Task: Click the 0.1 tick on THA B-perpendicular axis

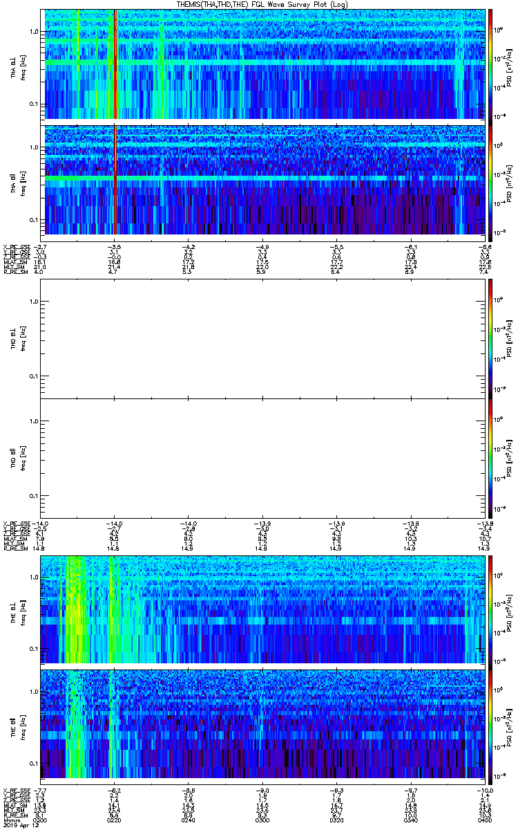Action: tap(34, 104)
